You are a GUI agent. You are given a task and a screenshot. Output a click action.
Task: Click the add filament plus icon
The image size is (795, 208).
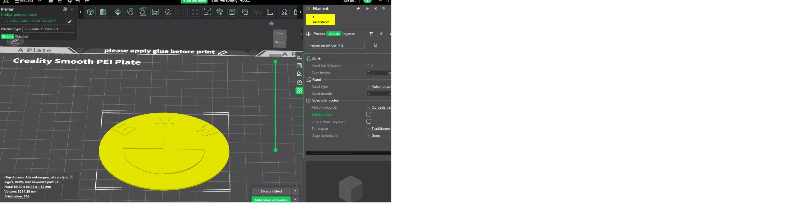click(x=367, y=9)
